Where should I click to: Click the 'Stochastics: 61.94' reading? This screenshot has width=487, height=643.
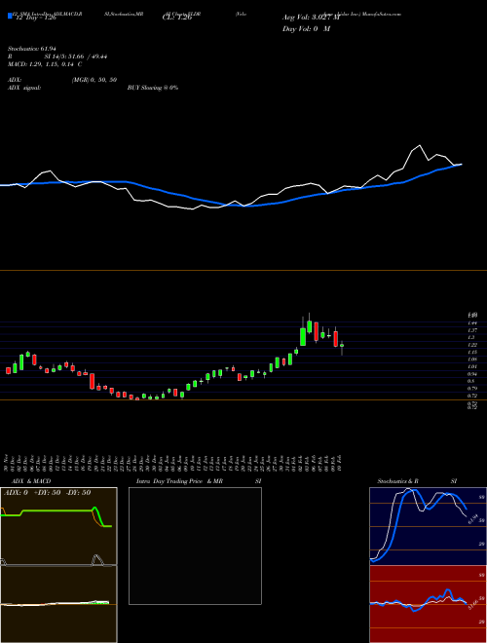click(x=31, y=49)
